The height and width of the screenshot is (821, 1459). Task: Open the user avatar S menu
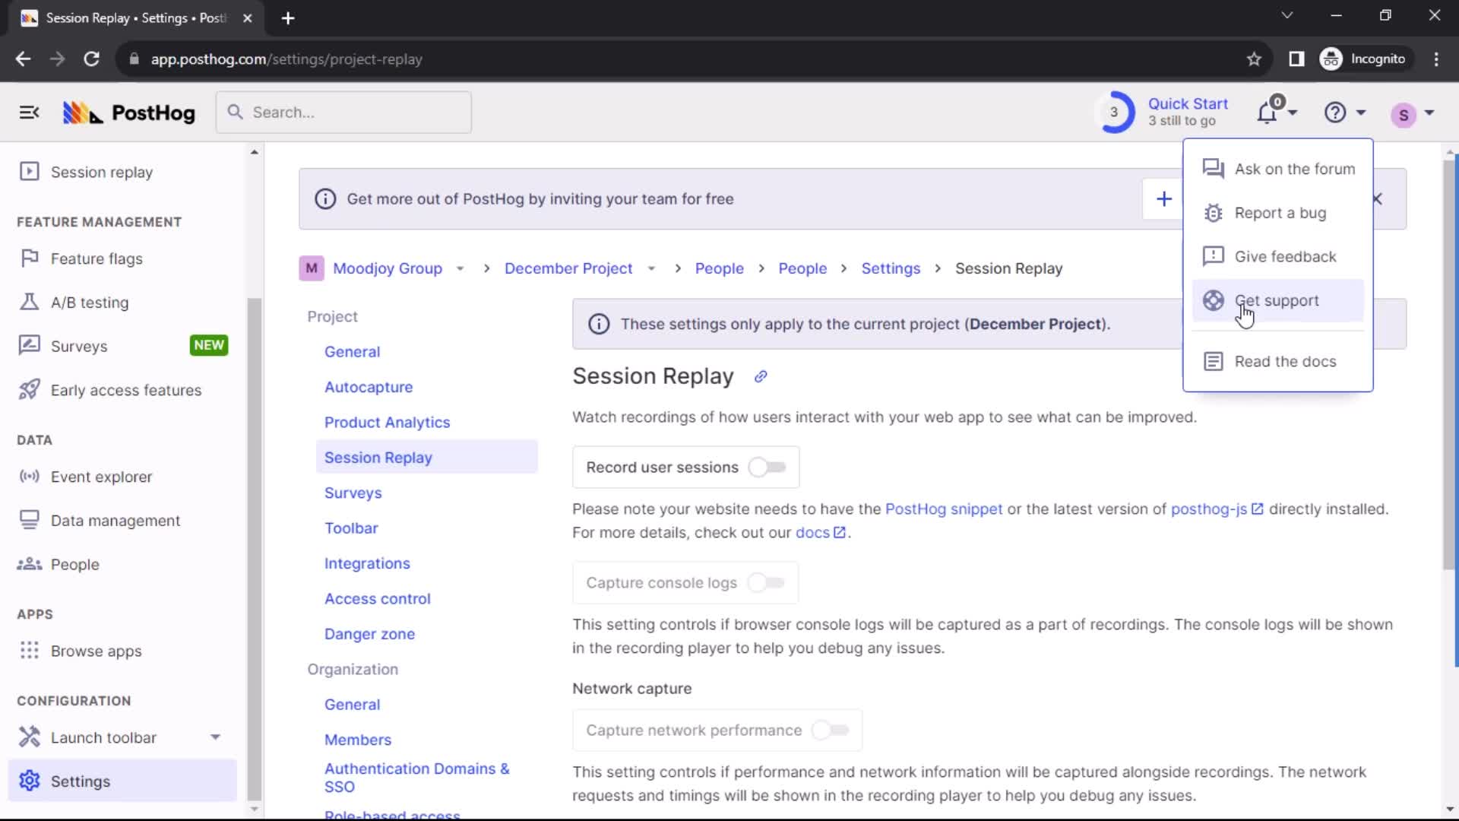click(1404, 114)
